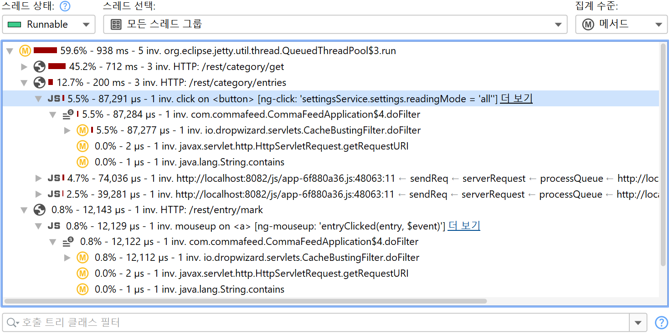Click the JS icon on the 39,281 μs row
Screen dimensions: 669x334
tap(54, 194)
